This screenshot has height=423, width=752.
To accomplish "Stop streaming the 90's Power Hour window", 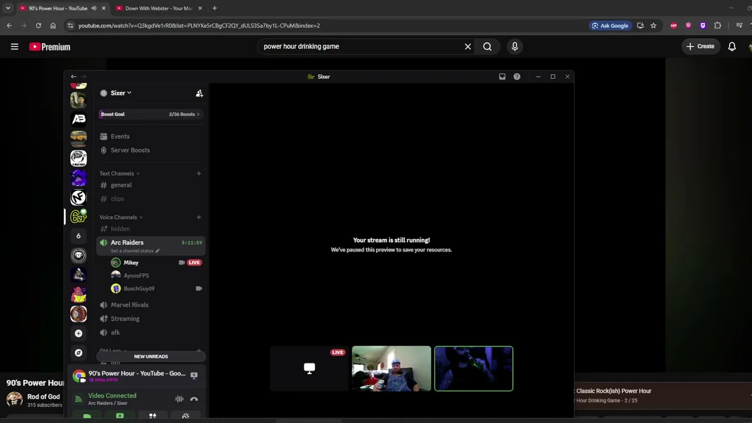I will [194, 375].
